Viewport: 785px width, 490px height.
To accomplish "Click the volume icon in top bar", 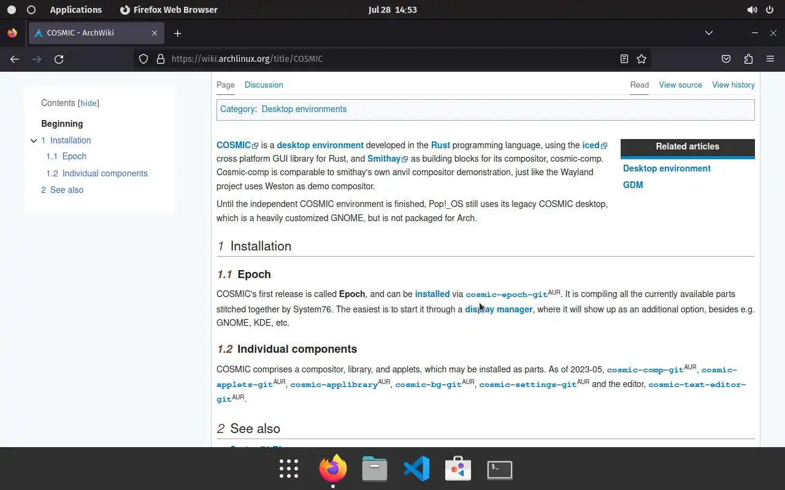I will pyautogui.click(x=752, y=10).
